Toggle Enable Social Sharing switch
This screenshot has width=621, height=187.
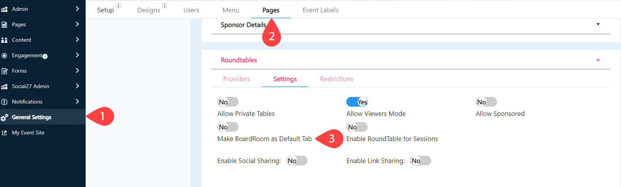pyautogui.click(x=297, y=161)
